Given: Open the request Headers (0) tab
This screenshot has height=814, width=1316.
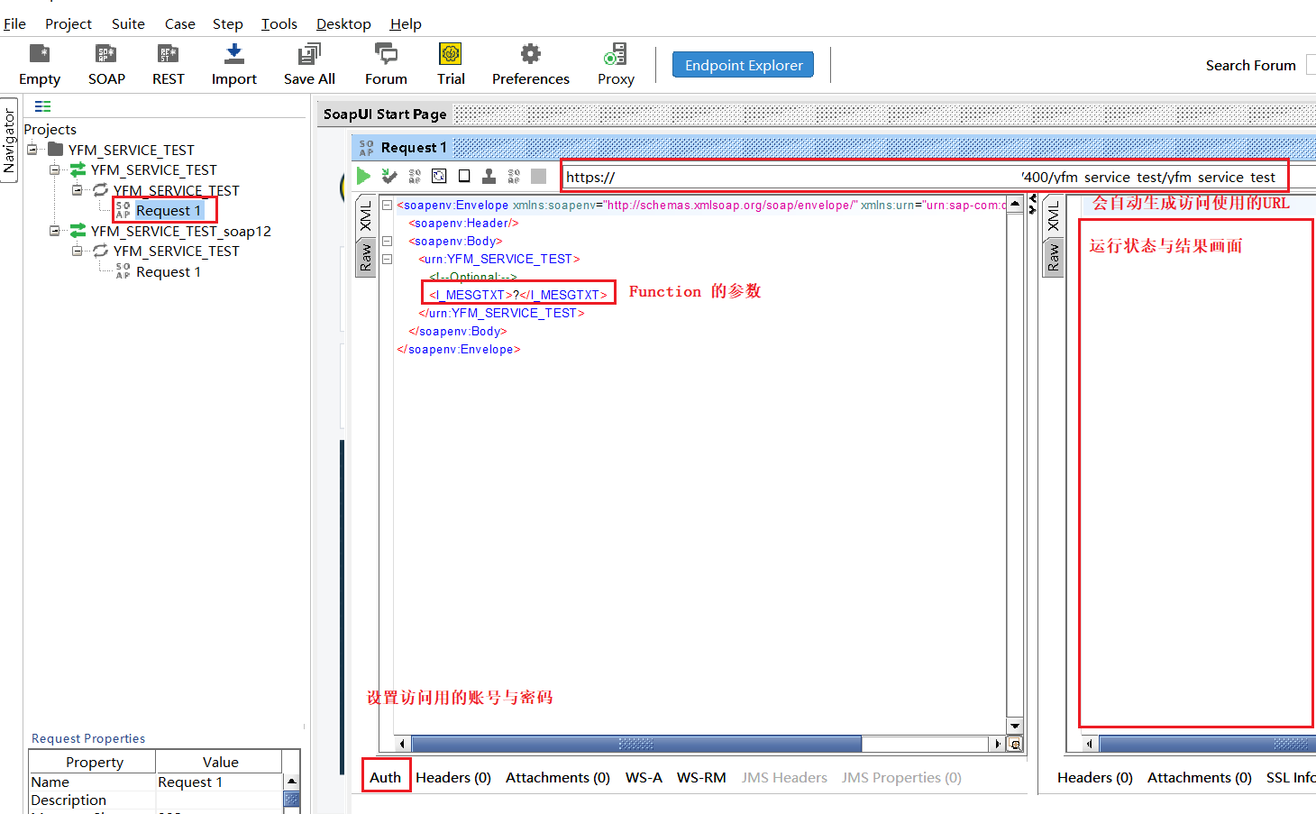Looking at the screenshot, I should (x=453, y=777).
